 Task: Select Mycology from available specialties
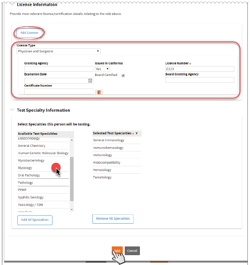[x=25, y=168]
